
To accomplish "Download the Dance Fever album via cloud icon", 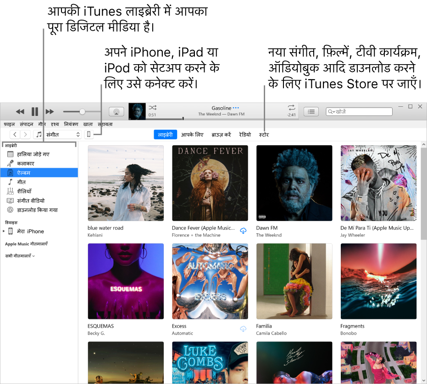I will [x=243, y=231].
